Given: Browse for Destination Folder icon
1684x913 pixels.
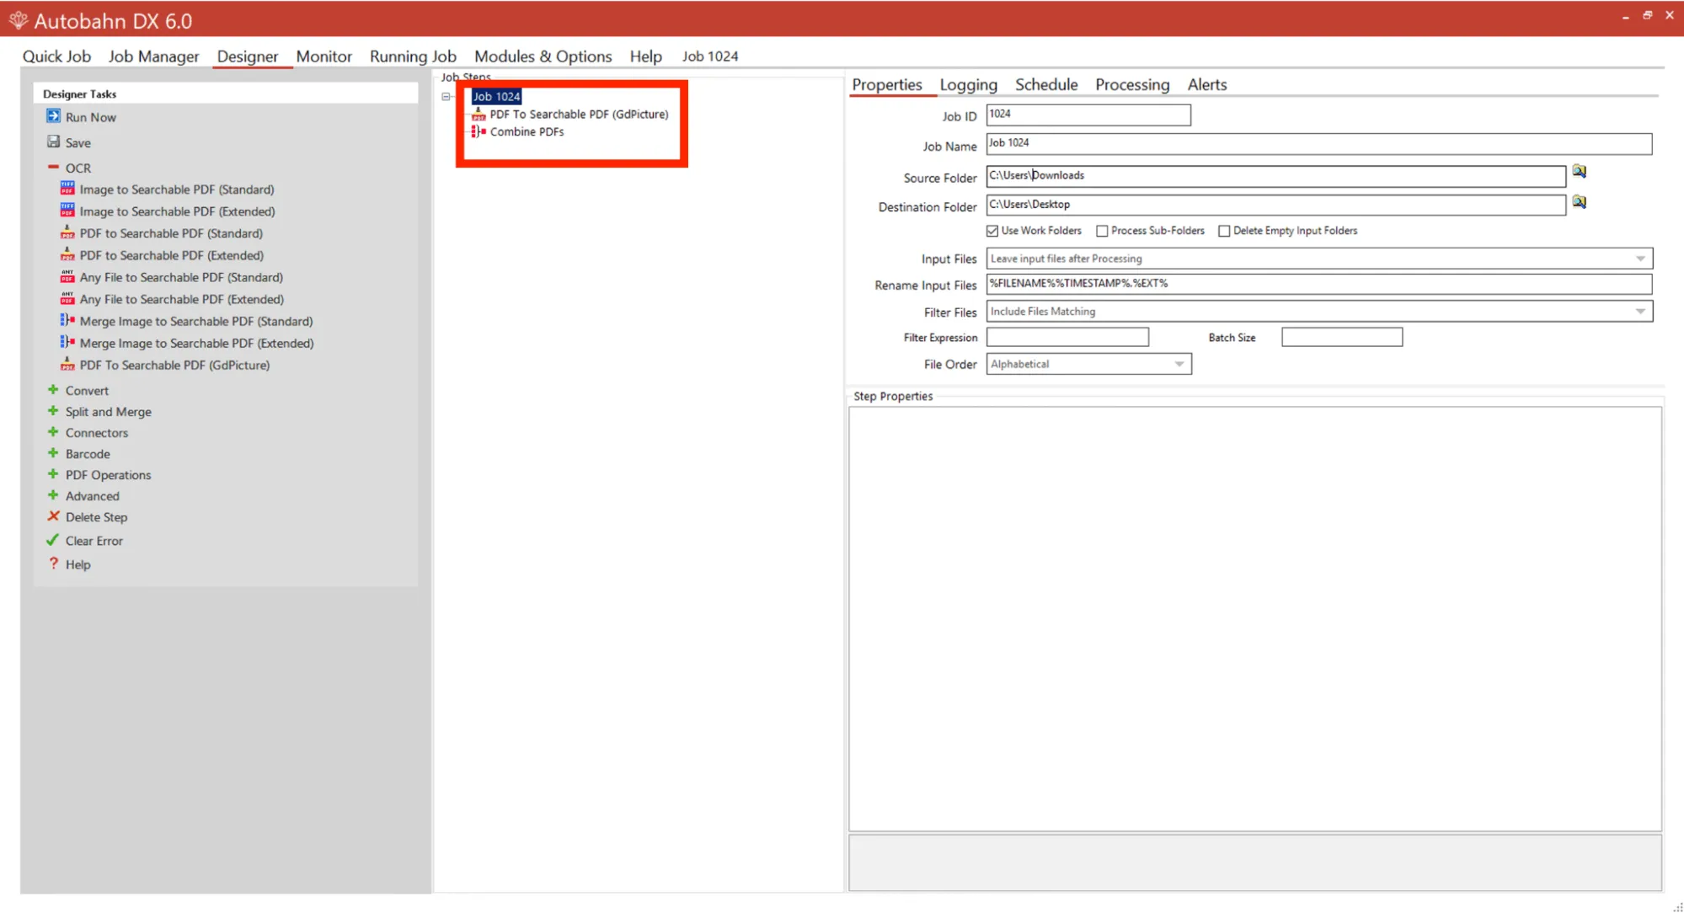Looking at the screenshot, I should pos(1580,202).
